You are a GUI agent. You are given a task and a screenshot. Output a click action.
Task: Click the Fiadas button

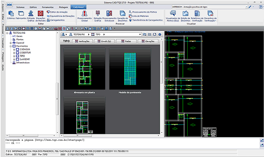click(126, 41)
